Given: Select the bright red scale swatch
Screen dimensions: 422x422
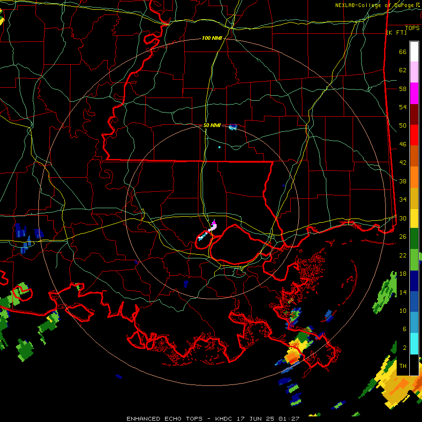Looking at the screenshot, I should (x=414, y=135).
